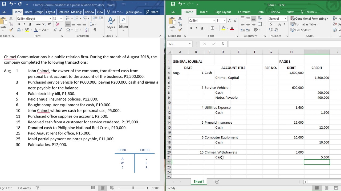341x191 pixels.
Task: Toggle bold in Word
Action: [19, 24]
